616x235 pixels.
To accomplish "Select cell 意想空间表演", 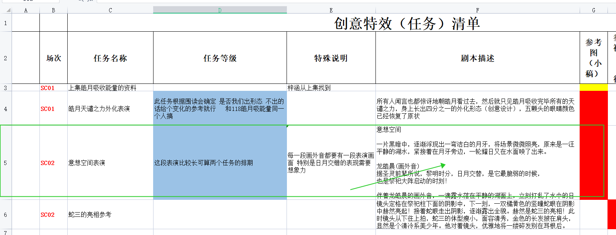I will click(x=110, y=163).
